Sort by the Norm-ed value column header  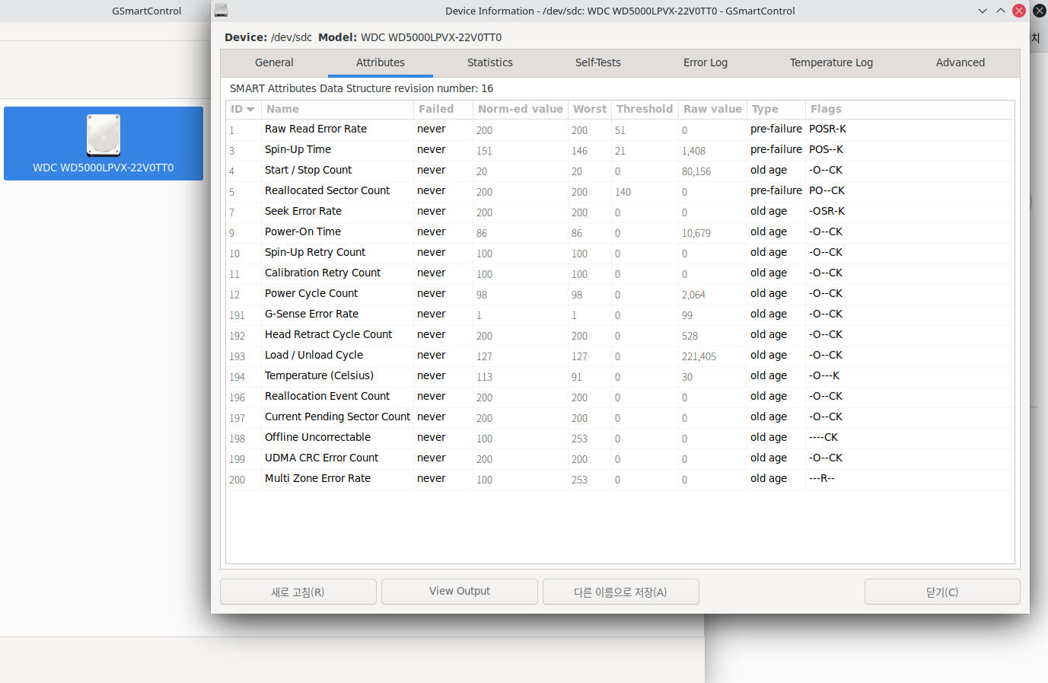click(521, 109)
